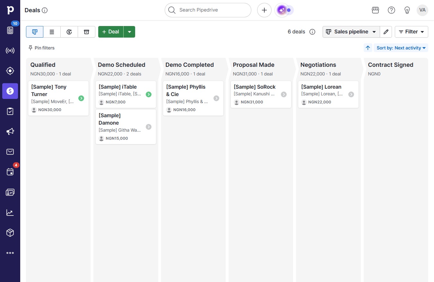Click the Proposal Made stage header
The width and height of the screenshot is (434, 282).
[254, 65]
